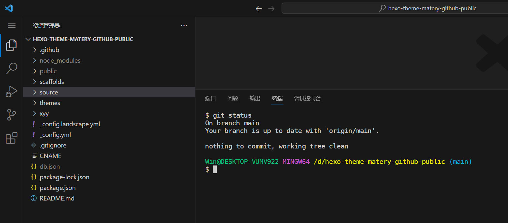Click the hexo-theme-matery-github-public command center box
This screenshot has width=508, height=223.
coord(394,8)
